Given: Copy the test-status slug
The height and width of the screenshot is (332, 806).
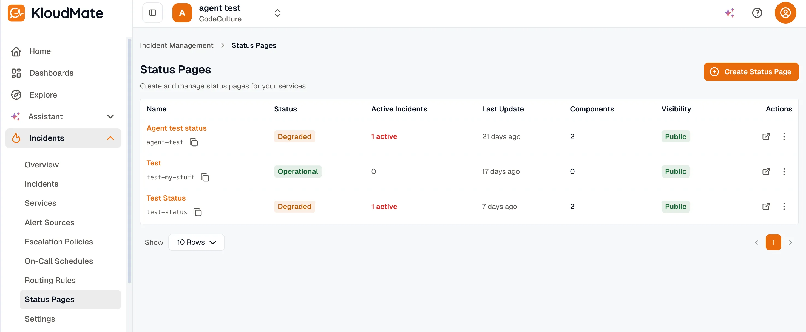Looking at the screenshot, I should tap(197, 212).
